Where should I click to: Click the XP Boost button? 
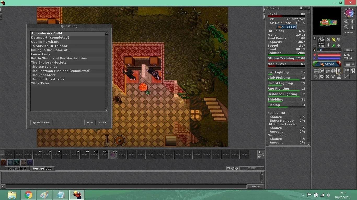286,27
